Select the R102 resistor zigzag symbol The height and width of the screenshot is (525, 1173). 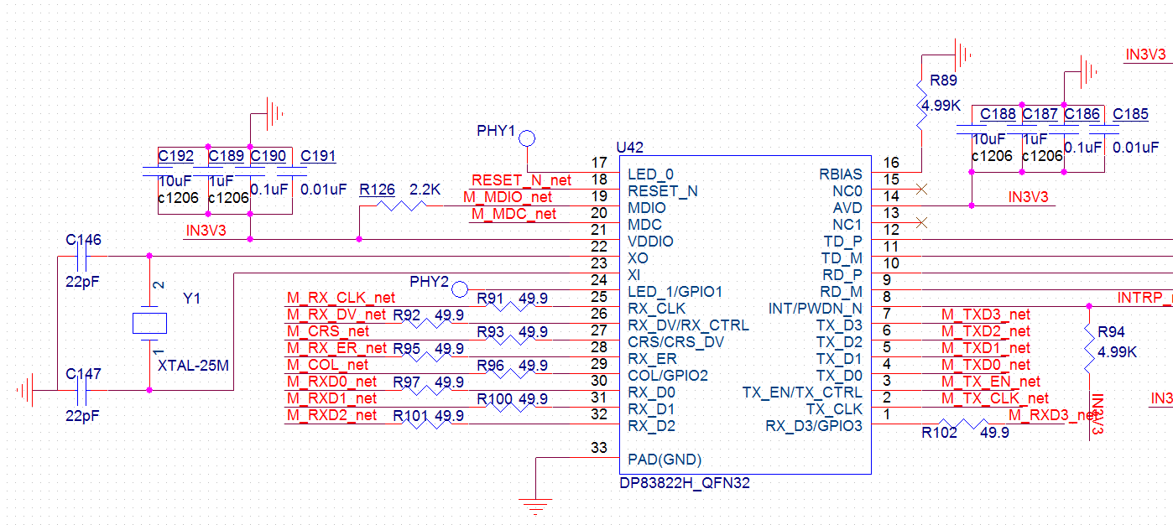pos(962,424)
